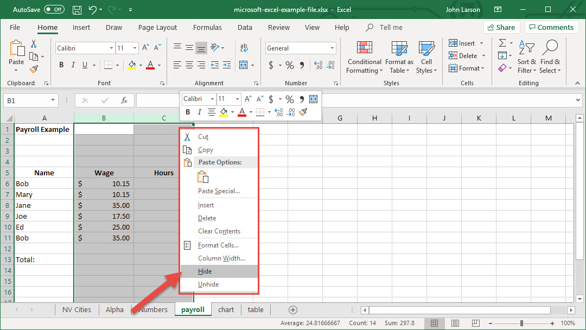This screenshot has width=586, height=330.
Task: Toggle Italic in the floating mini toolbar
Action: point(199,112)
